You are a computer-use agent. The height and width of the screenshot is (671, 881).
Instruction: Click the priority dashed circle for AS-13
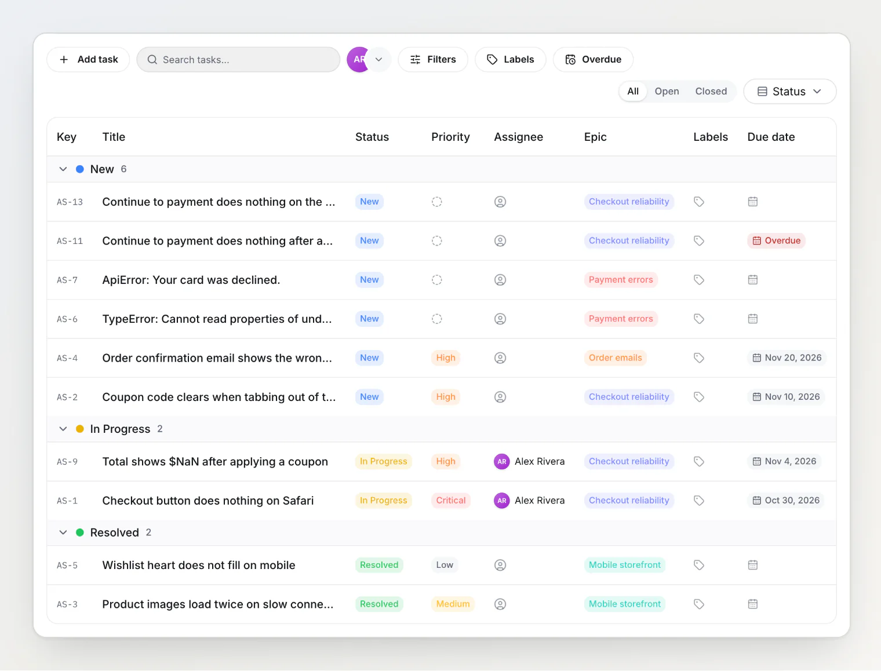pos(437,202)
